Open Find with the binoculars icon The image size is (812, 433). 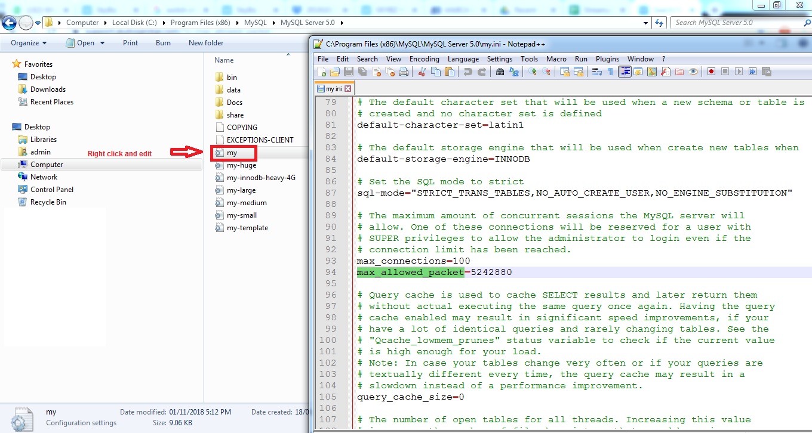[499, 72]
